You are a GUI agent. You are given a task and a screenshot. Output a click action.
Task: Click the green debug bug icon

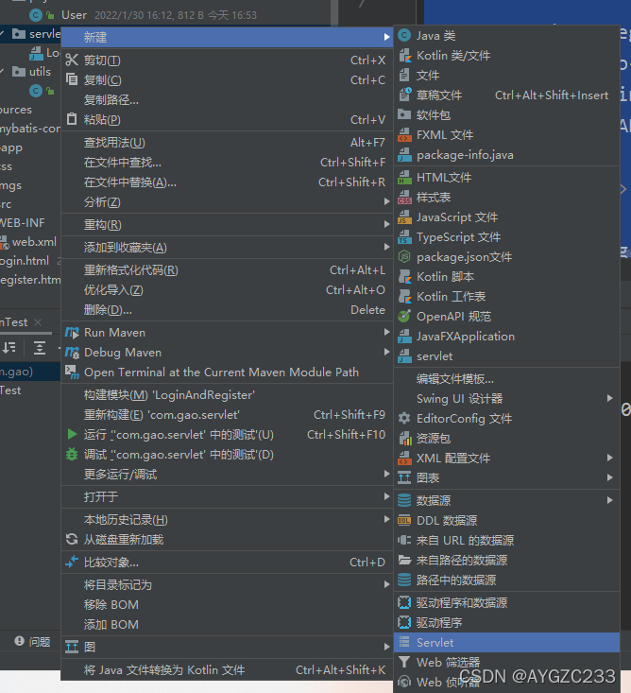point(72,454)
